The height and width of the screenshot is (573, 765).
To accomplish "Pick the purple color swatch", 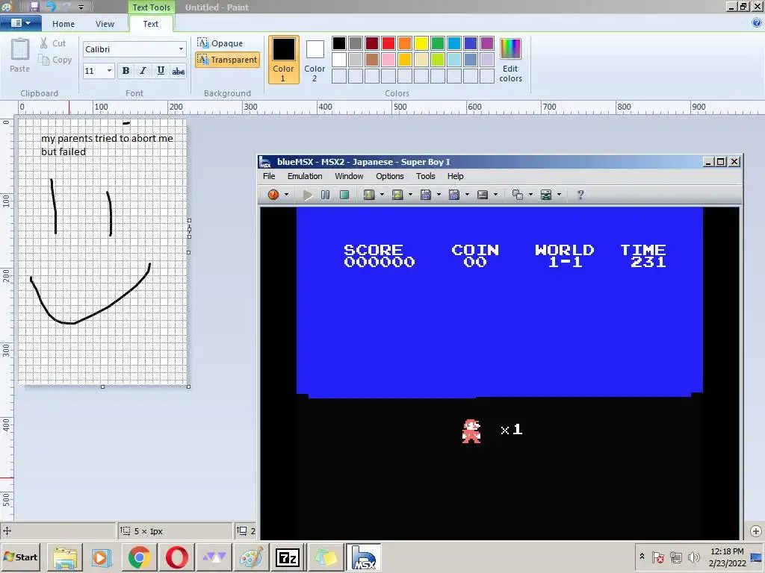I will point(487,43).
